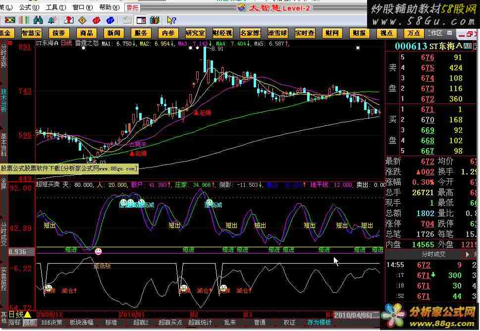This screenshot has height=331, width=480.
Task: Select the DDE决策 tab
Action: coord(52,323)
